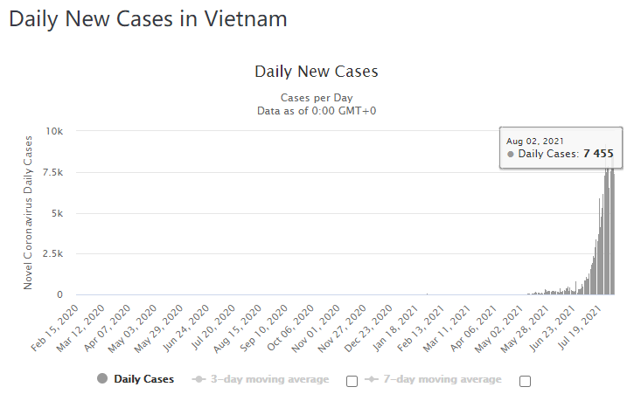
Task: Enable the 3-day moving average checkbox
Action: coord(352,381)
